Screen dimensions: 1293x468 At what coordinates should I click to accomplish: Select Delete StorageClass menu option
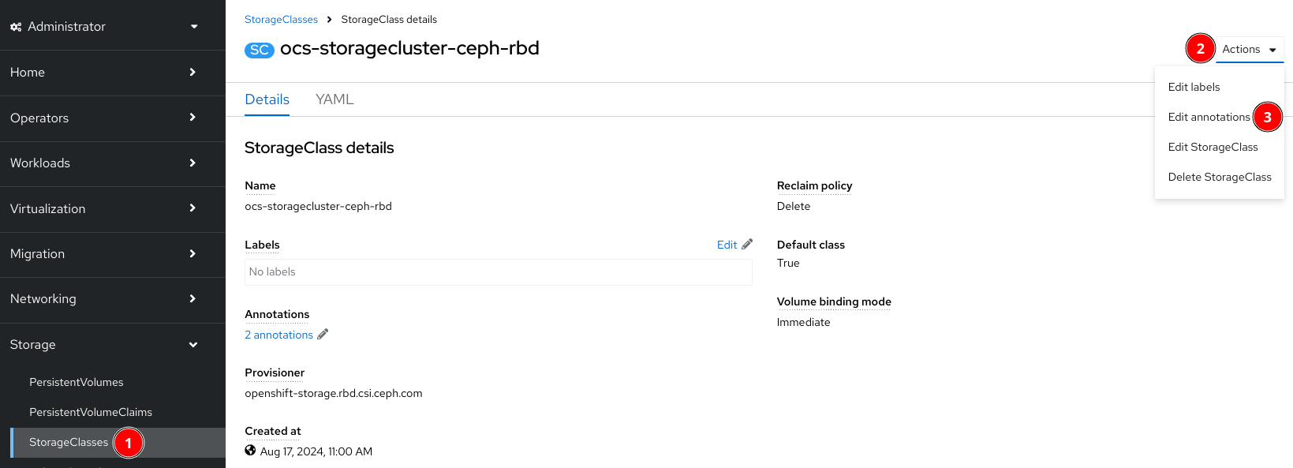click(x=1220, y=177)
